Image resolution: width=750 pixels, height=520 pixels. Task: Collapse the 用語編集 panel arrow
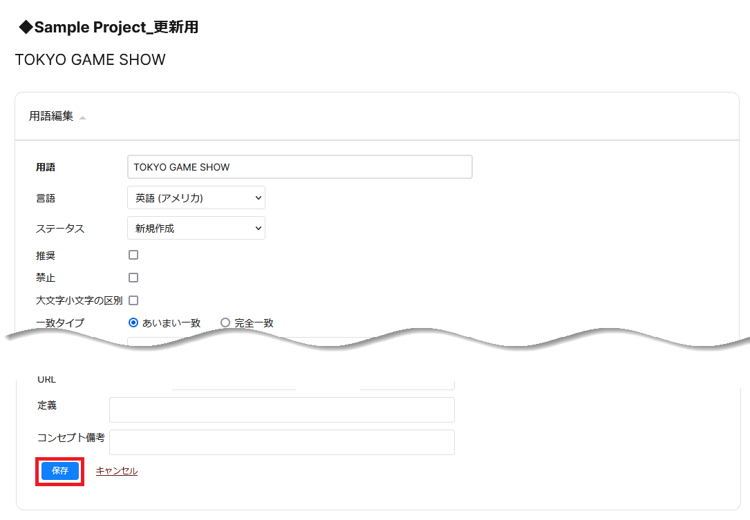click(x=83, y=118)
